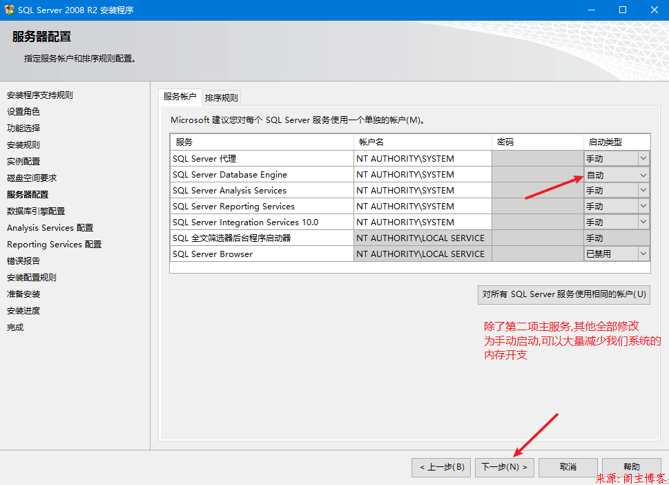Screen dimensions: 669x485
Task: Open startup type dropdown for Analysis Services
Action: tap(643, 191)
